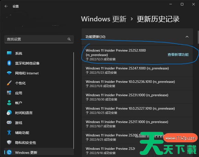
Task: Go to 个性化 settings
Action: pos(39,83)
